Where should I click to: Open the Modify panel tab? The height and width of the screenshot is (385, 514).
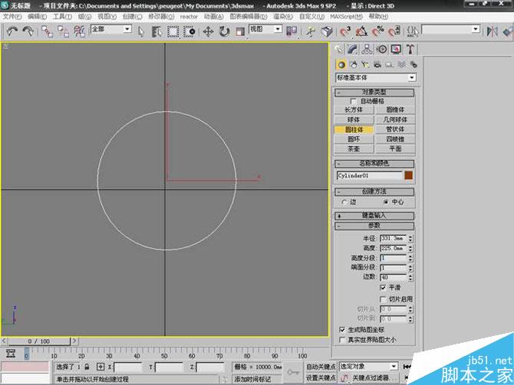tap(353, 50)
